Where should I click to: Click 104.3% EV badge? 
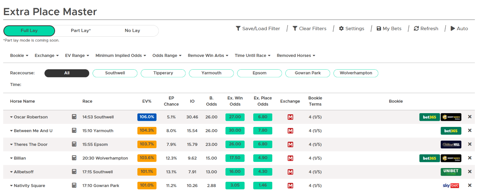tap(147, 131)
